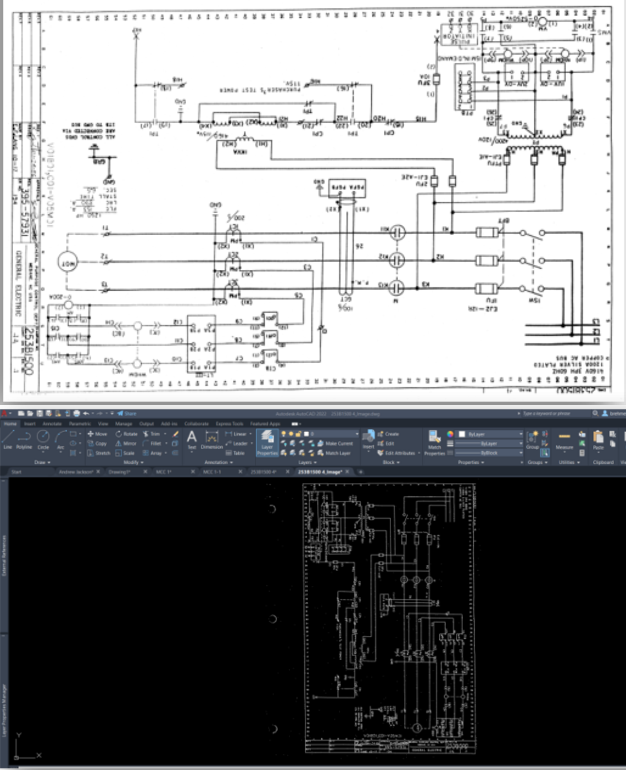Click the Match Properties tool

click(x=434, y=442)
